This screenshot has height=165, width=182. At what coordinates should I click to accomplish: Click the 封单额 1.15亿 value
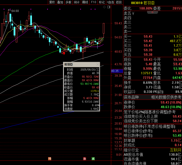click(176, 141)
